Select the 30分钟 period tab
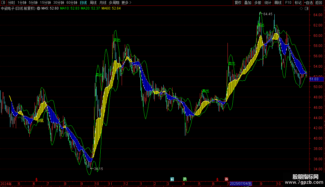This screenshot has width=325, height=187. click(x=59, y=3)
